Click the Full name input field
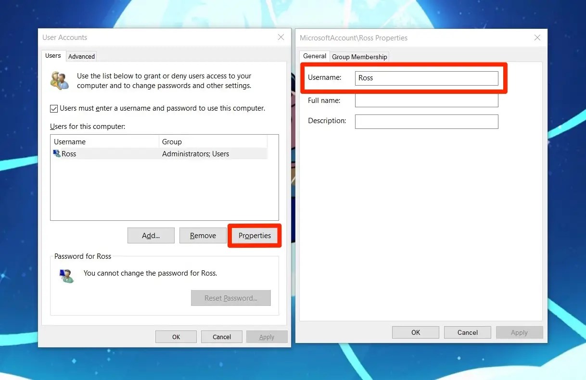The image size is (586, 380). click(x=427, y=101)
